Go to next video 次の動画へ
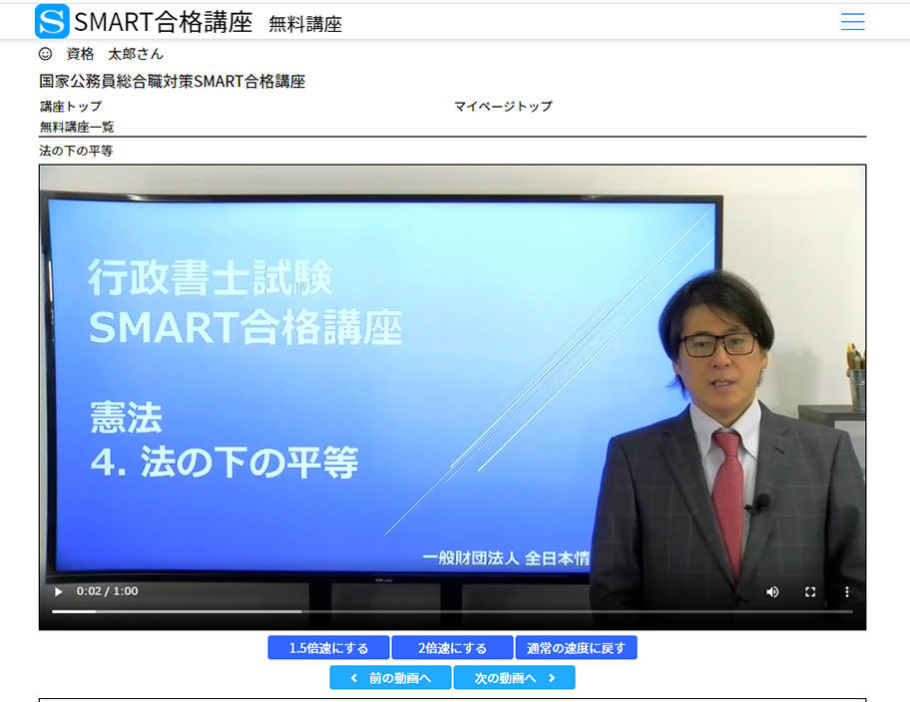Image resolution: width=910 pixels, height=702 pixels. coord(514,678)
